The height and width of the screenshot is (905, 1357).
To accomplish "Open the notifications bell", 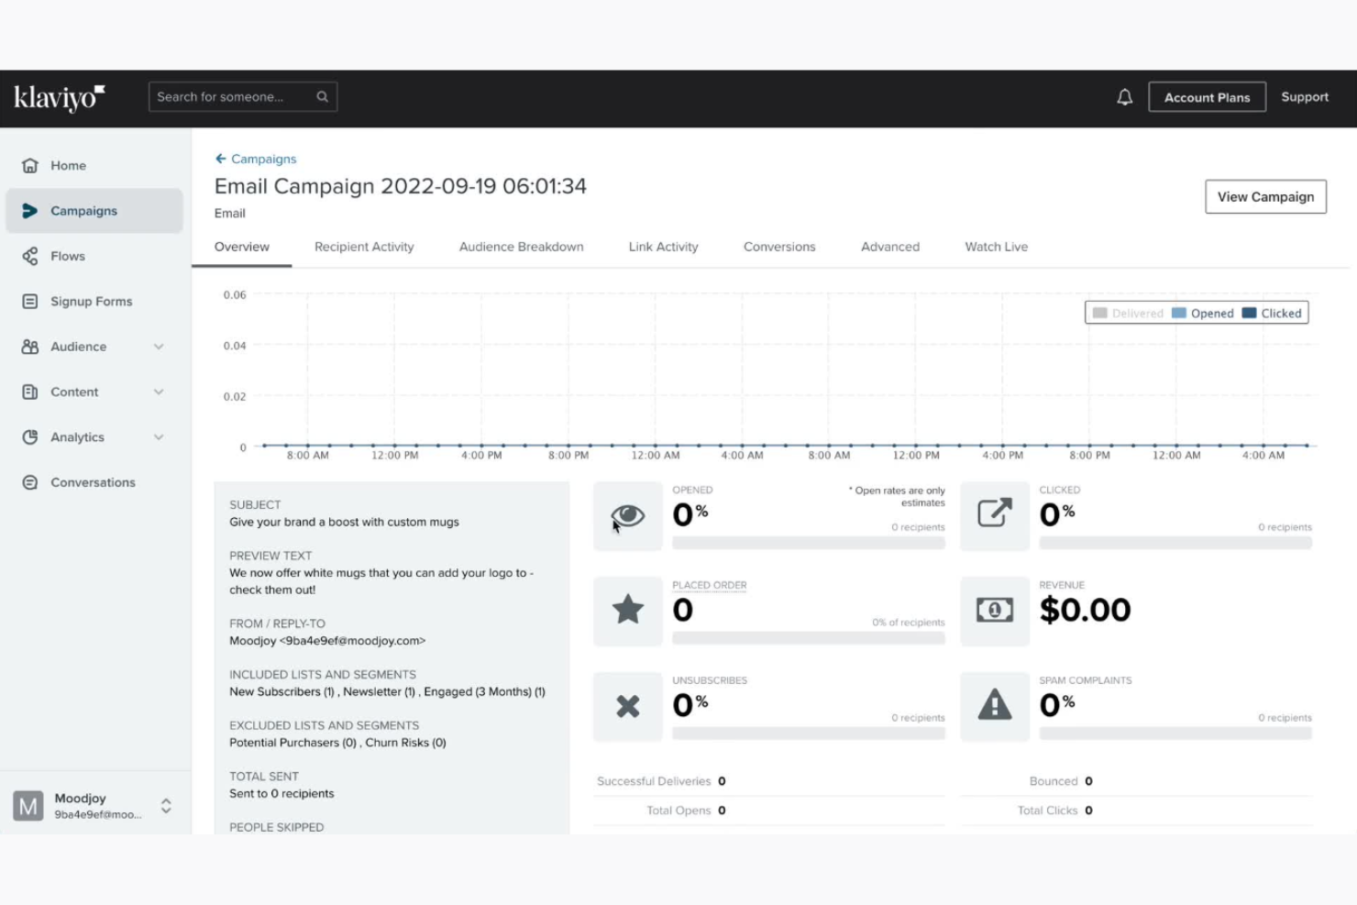I will [x=1124, y=97].
